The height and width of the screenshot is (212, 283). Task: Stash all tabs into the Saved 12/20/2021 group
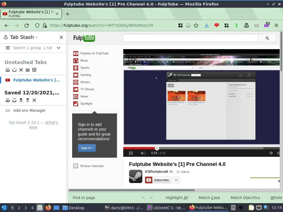(7, 100)
